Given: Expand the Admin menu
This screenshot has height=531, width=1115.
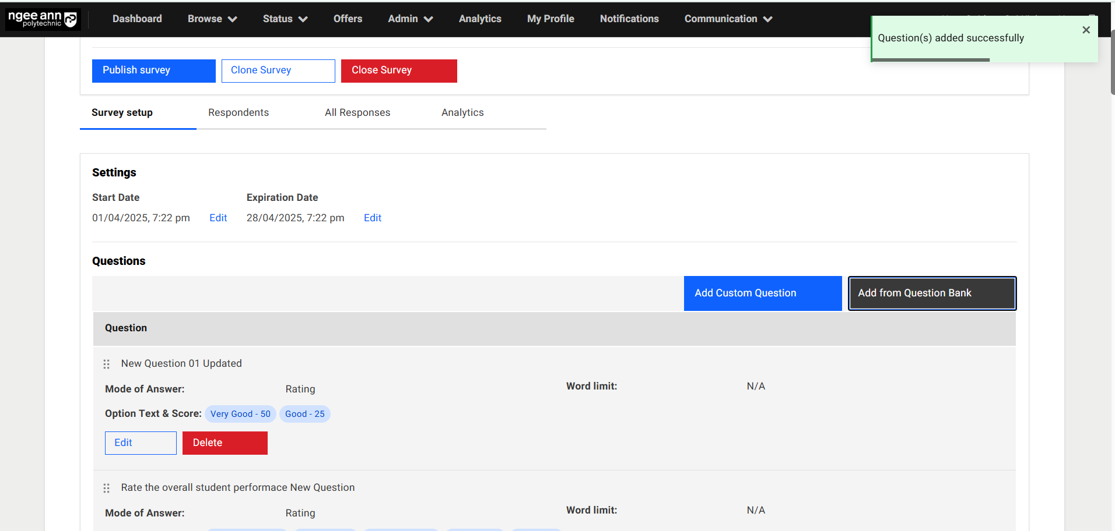Looking at the screenshot, I should pyautogui.click(x=410, y=19).
